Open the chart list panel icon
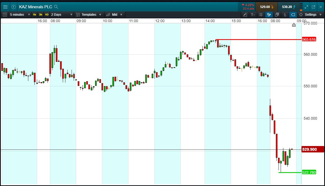This screenshot has height=186, width=325. (5, 15)
